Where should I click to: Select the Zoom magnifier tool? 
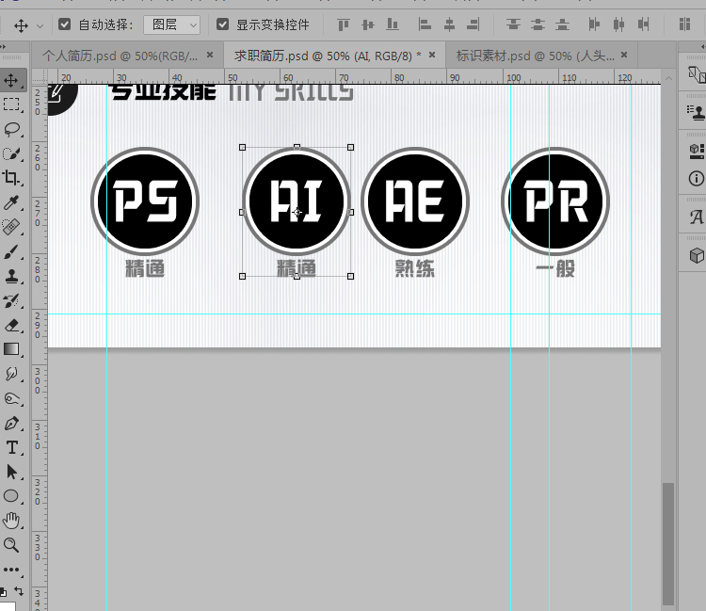click(11, 545)
